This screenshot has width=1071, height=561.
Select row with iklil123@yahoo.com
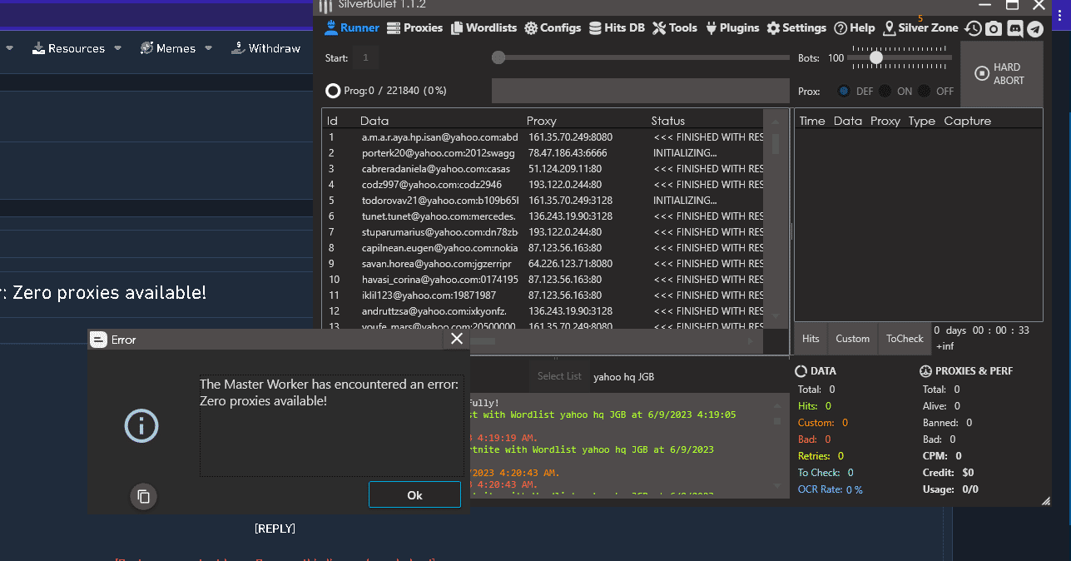click(x=543, y=295)
